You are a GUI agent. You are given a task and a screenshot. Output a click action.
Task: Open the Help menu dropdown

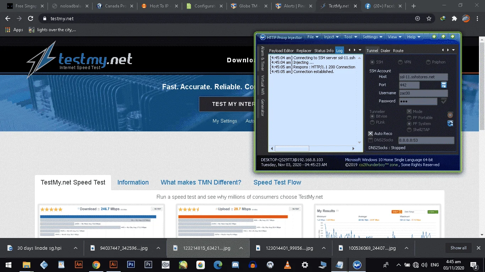(x=414, y=37)
